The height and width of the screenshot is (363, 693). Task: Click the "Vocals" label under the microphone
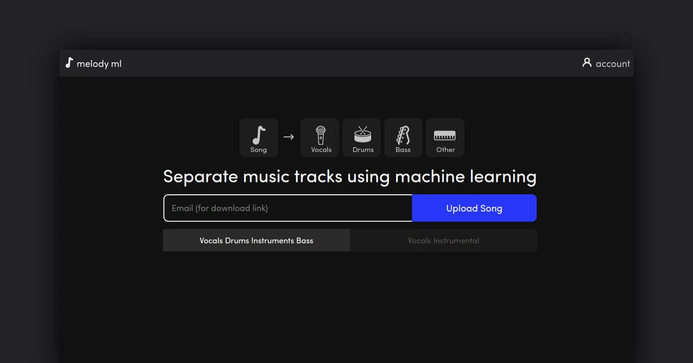pos(321,150)
